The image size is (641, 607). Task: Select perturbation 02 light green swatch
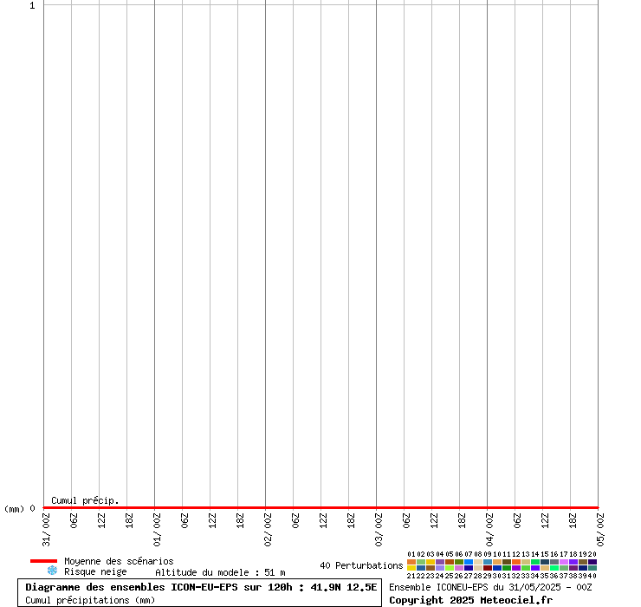(421, 562)
